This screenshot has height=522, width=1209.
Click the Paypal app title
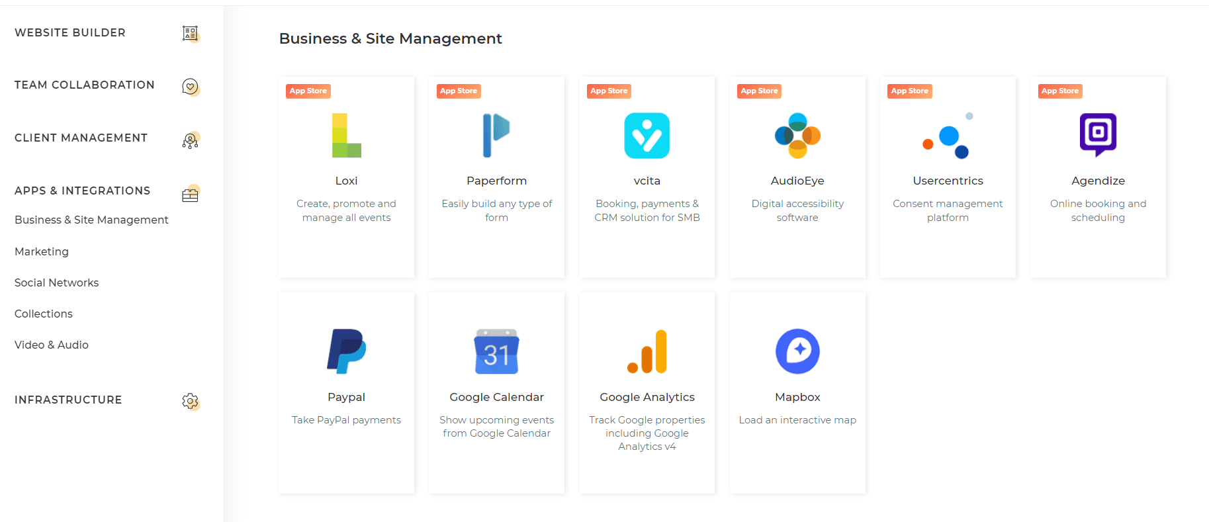(x=346, y=397)
